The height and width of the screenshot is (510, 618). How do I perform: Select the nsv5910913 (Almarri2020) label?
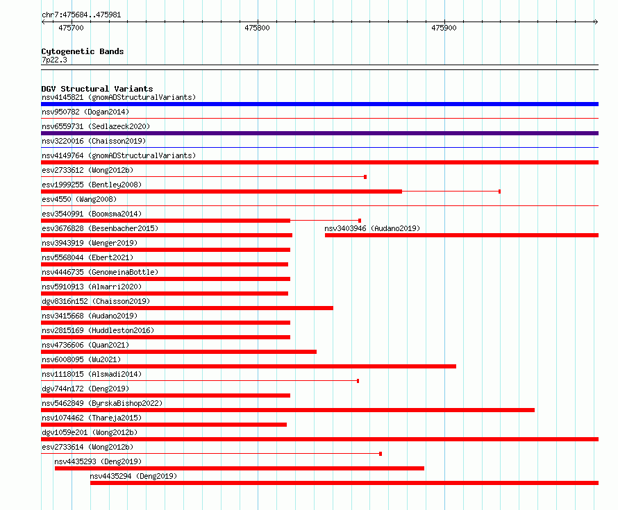[x=92, y=287]
